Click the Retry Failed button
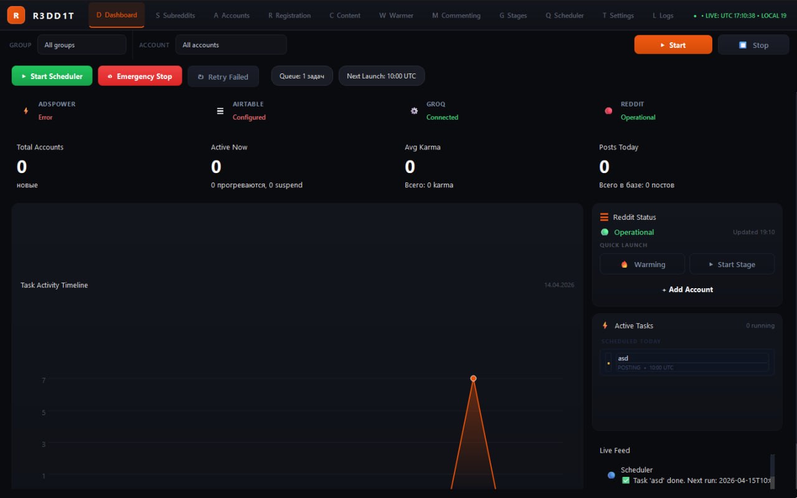Image resolution: width=797 pixels, height=498 pixels. [223, 77]
